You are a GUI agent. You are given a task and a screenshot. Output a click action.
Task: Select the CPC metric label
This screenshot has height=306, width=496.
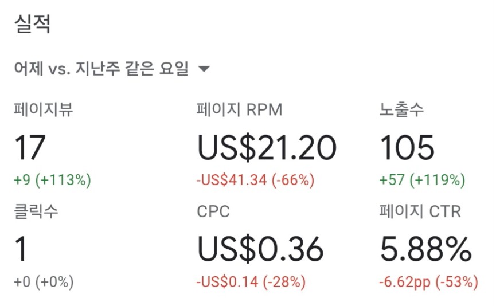(x=213, y=212)
